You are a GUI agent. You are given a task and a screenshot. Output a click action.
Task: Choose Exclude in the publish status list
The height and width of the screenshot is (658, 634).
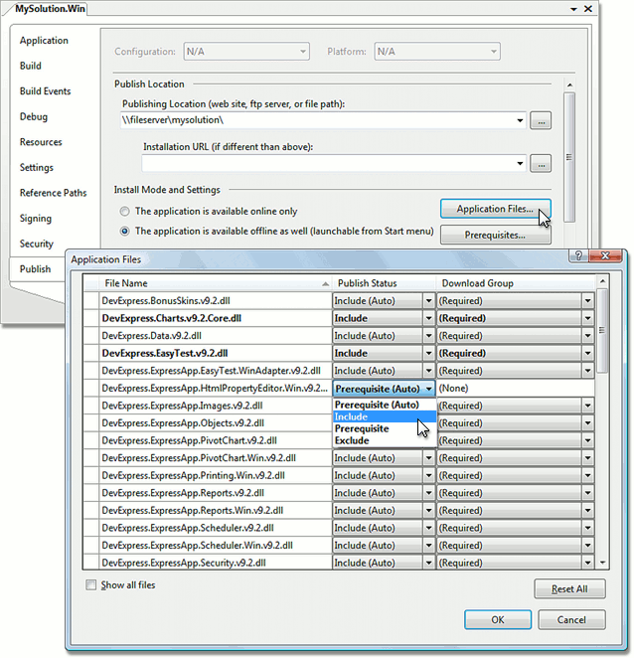click(385, 440)
